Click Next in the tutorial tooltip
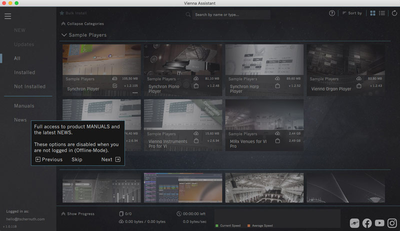The width and height of the screenshot is (400, 231). click(110, 160)
